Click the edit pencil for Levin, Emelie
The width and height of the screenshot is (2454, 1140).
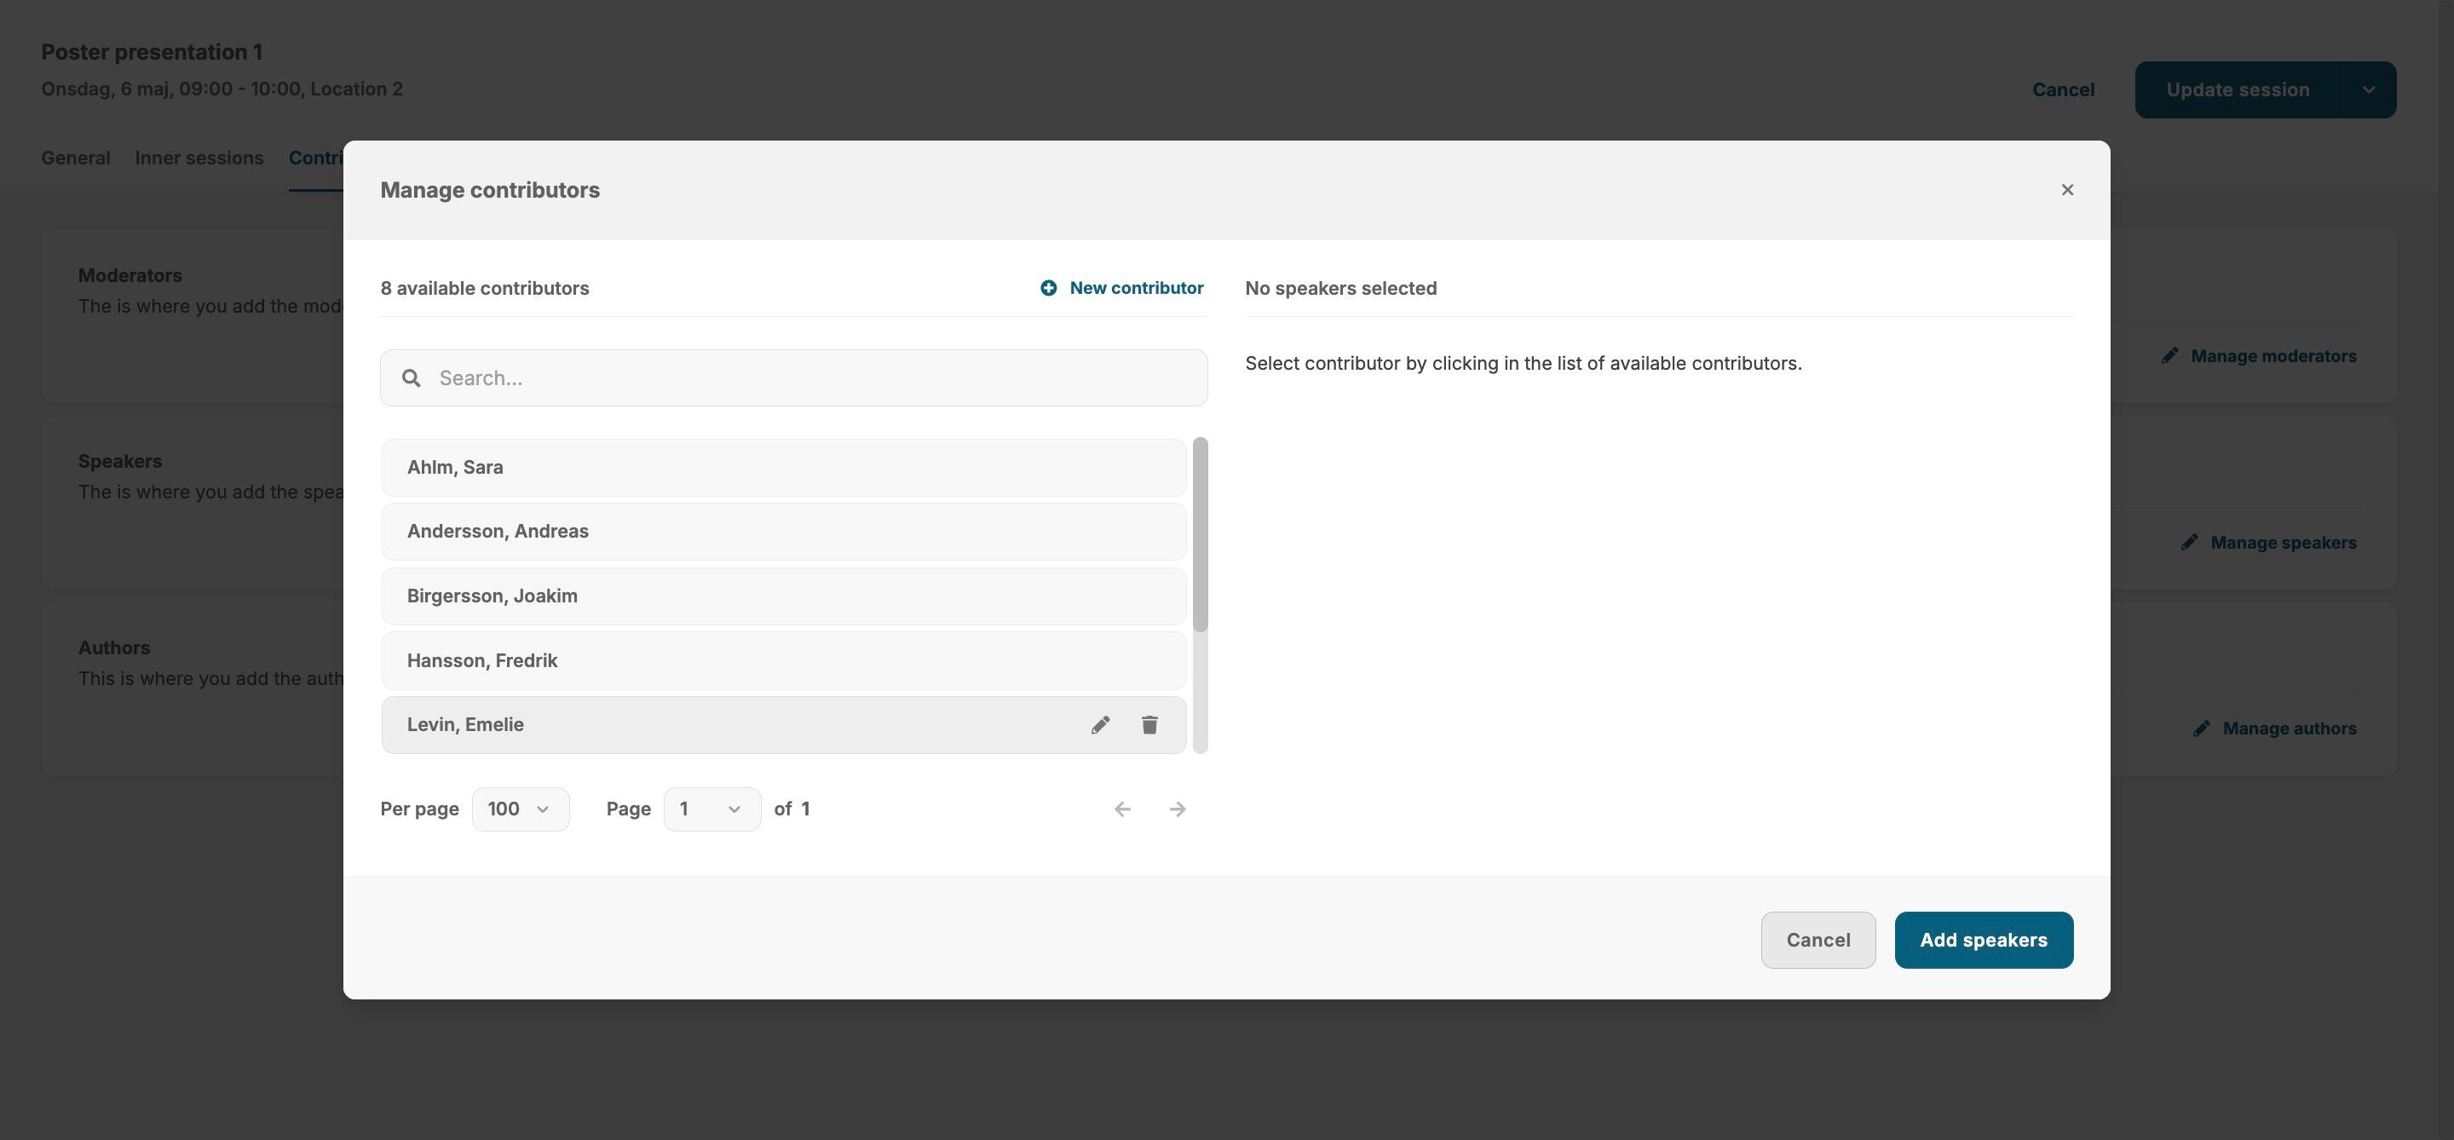click(1100, 725)
